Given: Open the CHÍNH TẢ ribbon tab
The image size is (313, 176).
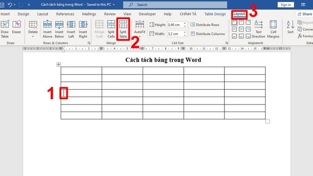Looking at the screenshot, I should (x=188, y=14).
